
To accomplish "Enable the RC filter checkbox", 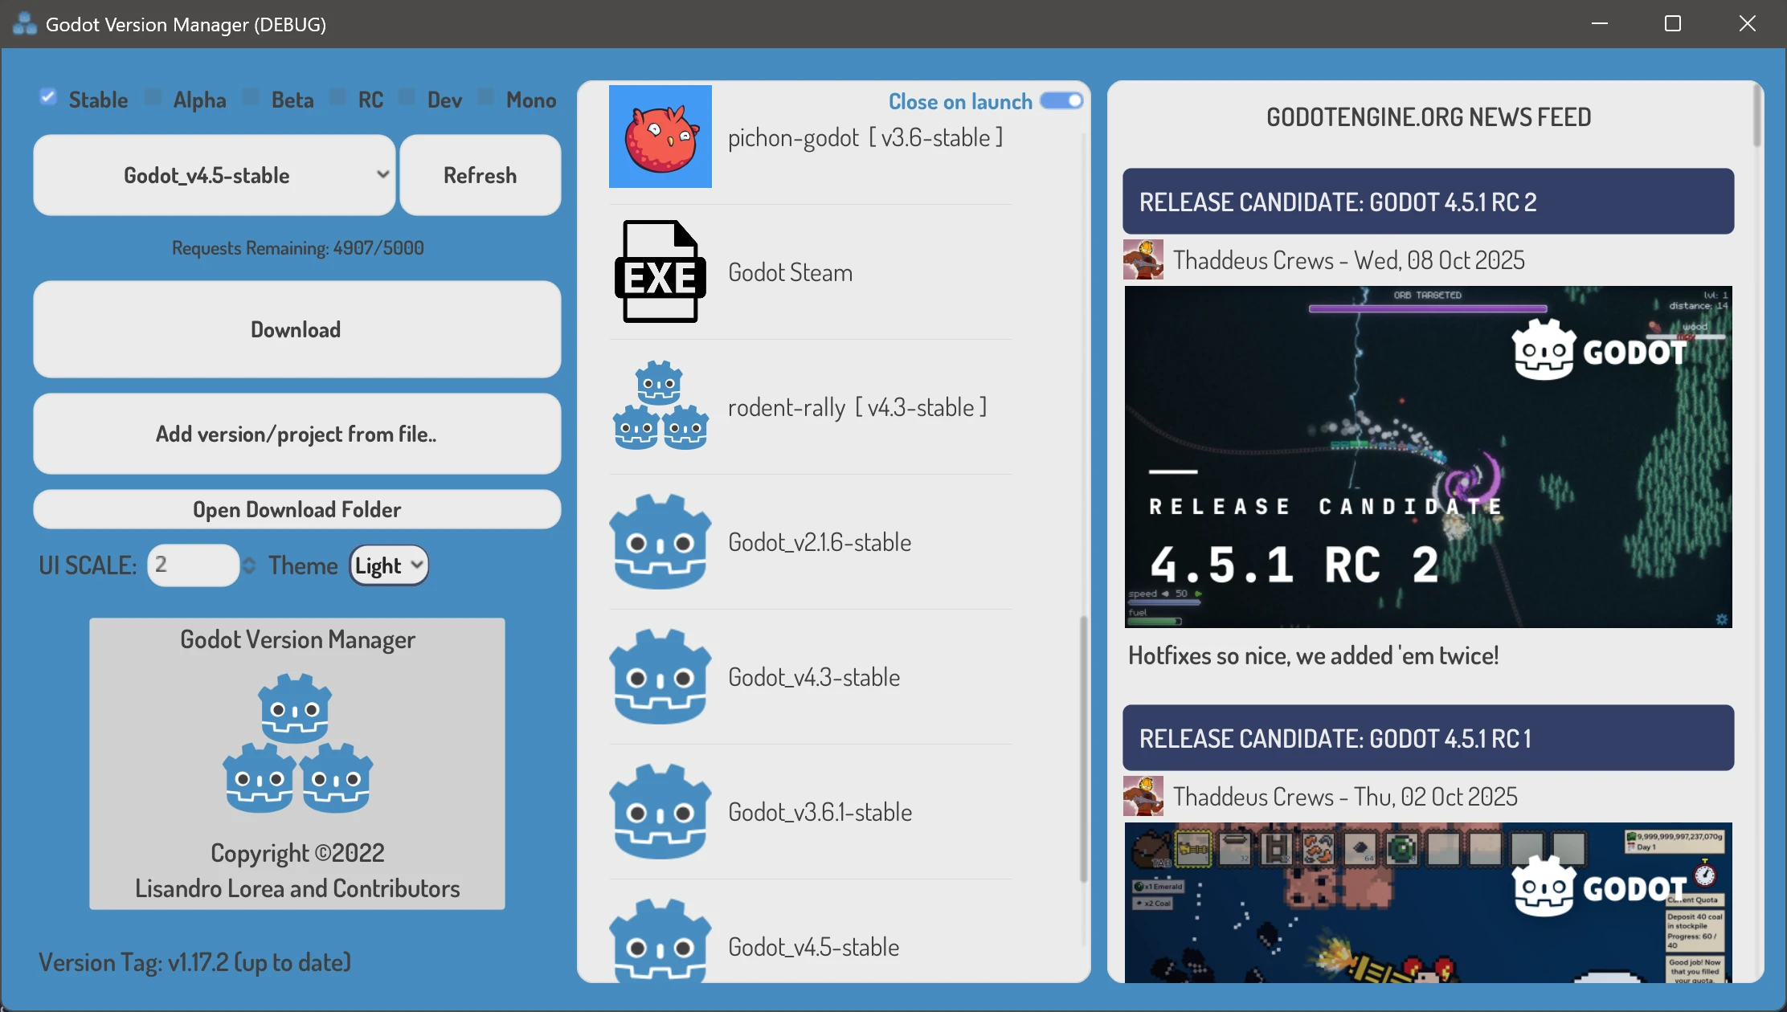I will (x=337, y=97).
